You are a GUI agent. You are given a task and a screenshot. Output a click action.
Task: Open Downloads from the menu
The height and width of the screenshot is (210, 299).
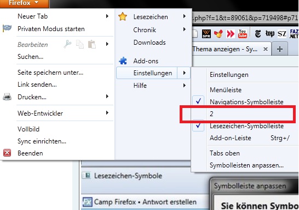coord(150,43)
